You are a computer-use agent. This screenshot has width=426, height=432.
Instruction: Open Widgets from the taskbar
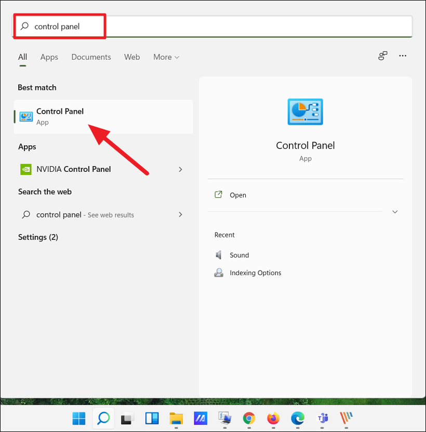tap(152, 418)
